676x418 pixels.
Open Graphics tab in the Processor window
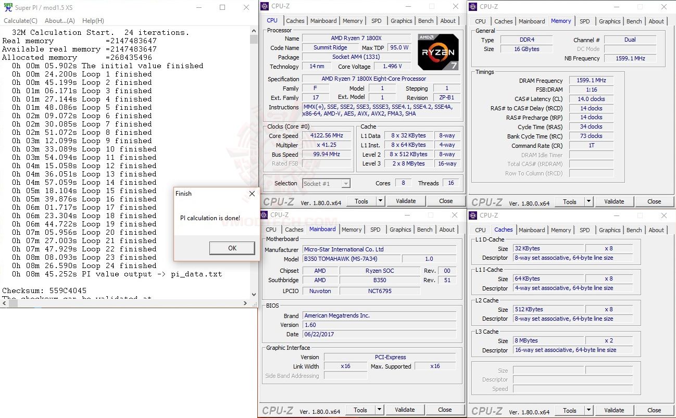click(x=402, y=21)
